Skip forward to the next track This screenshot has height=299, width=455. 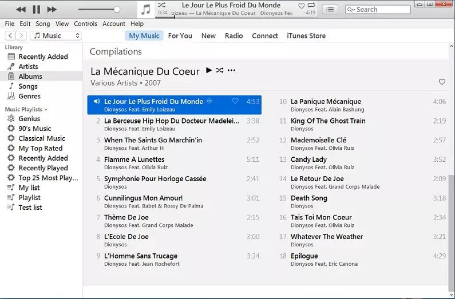coord(52,10)
